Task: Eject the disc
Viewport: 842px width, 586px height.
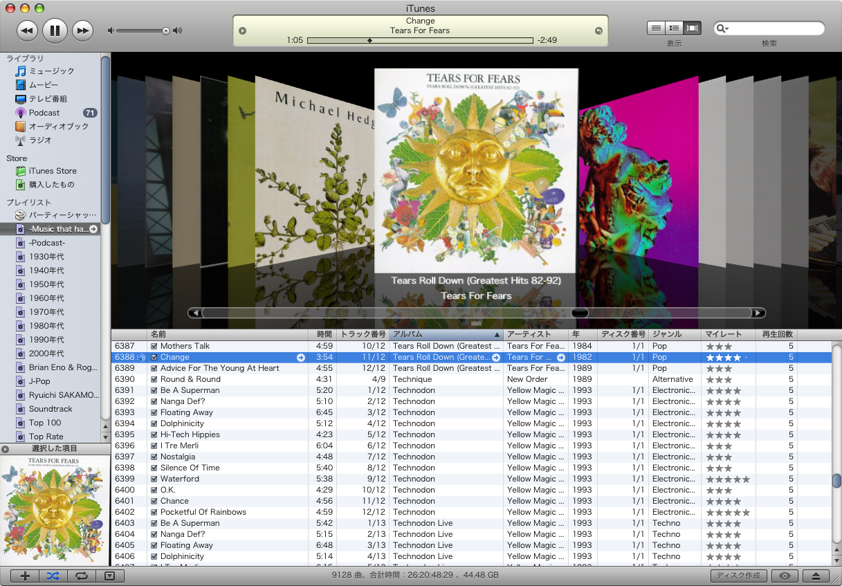Action: click(x=816, y=576)
